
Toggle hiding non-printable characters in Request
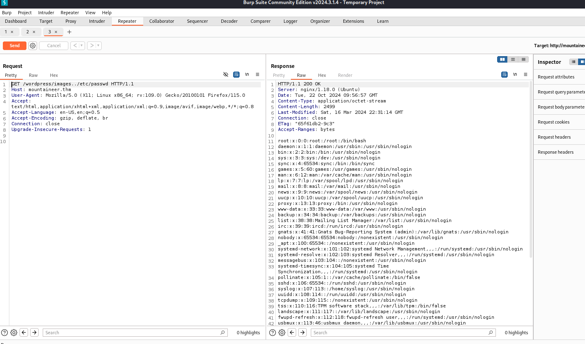pos(226,74)
